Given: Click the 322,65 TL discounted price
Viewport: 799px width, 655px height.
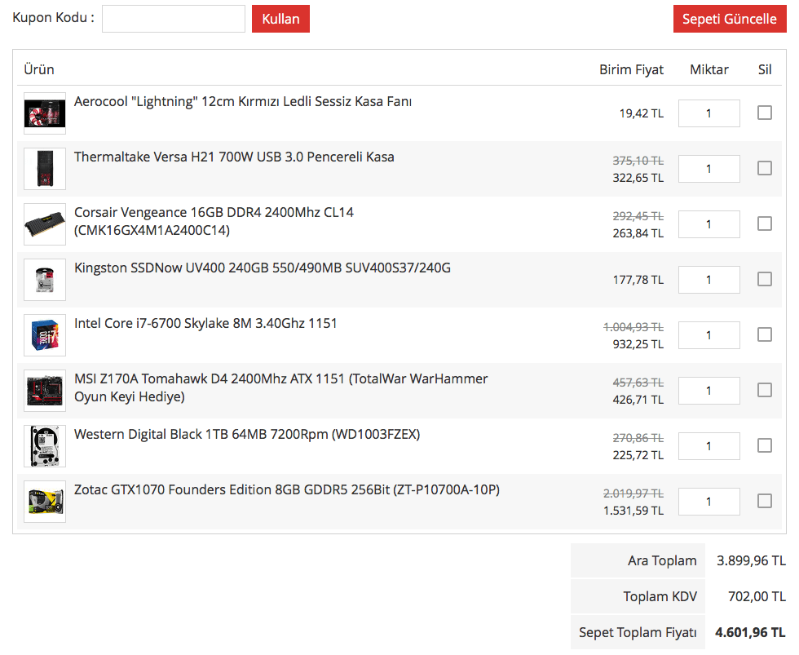Looking at the screenshot, I should click(638, 178).
